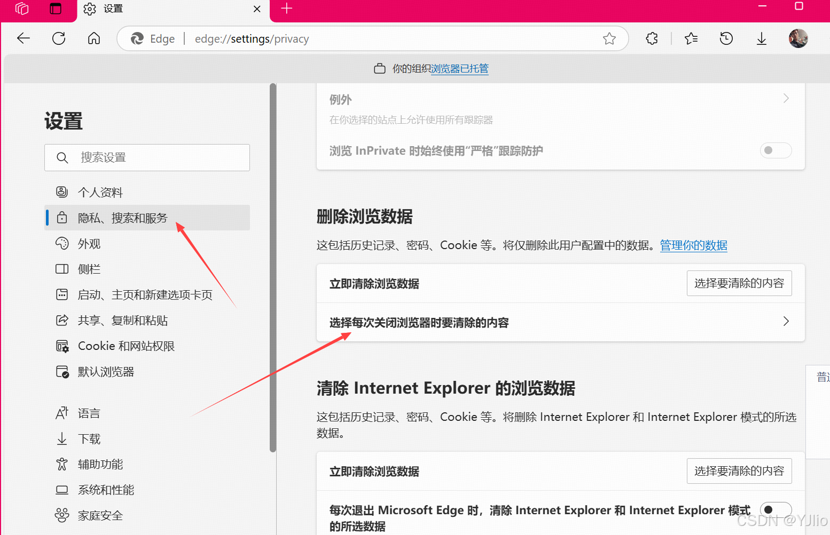The height and width of the screenshot is (535, 830).
Task: Open 下载 settings in sidebar
Action: [147, 439]
